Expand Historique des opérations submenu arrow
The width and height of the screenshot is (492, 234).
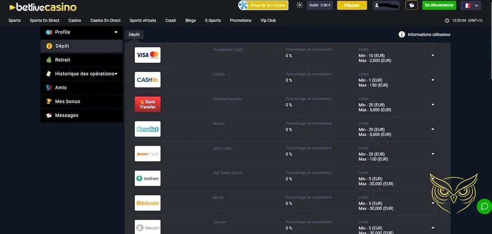(x=116, y=74)
